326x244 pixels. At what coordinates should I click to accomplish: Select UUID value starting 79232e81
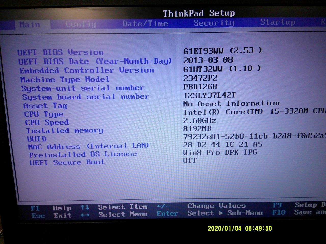coord(254,136)
